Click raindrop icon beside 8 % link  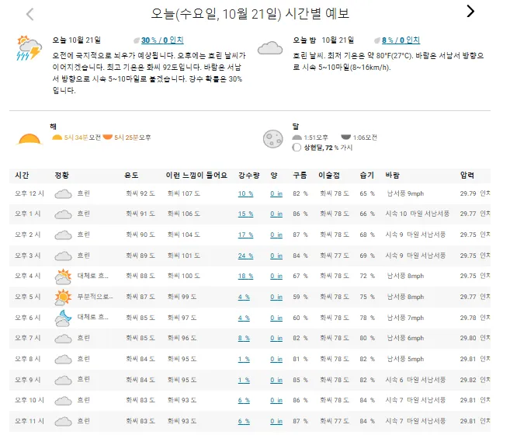click(x=377, y=40)
